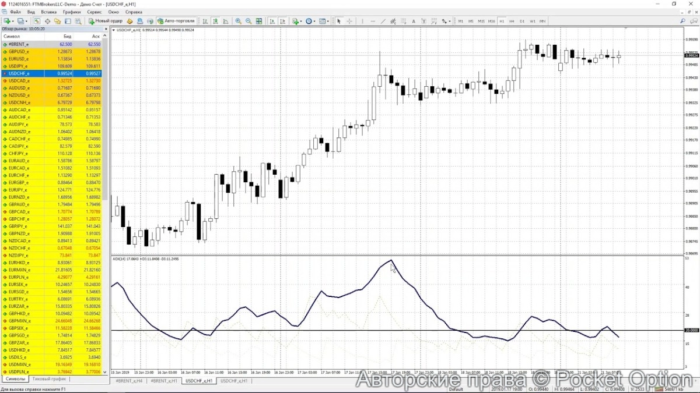The height and width of the screenshot is (393, 700).
Task: Switch to the #BRENT_e,H4 chart tab
Action: click(x=129, y=381)
